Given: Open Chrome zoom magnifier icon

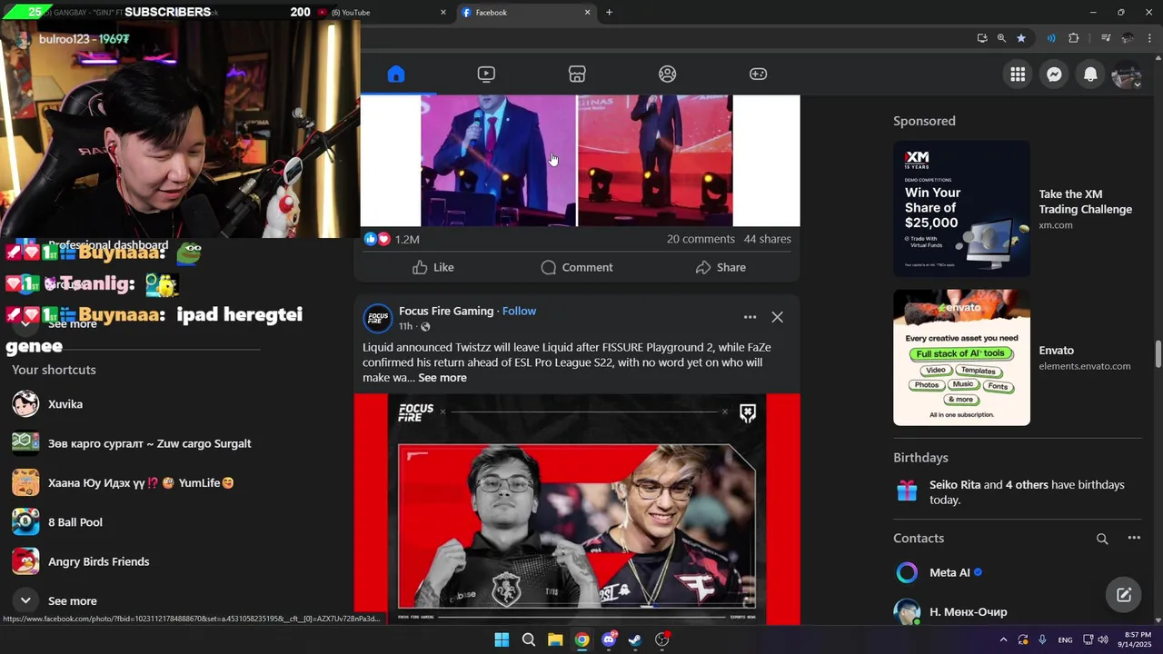Looking at the screenshot, I should coord(1001,38).
